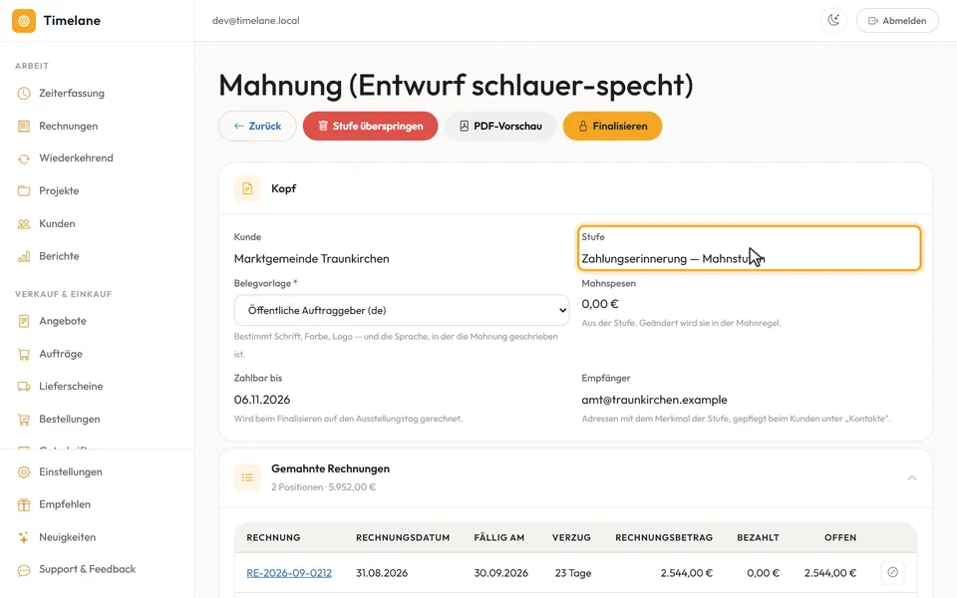Screen dimensions: 957x598
Task: Click the dev@timelane.local account text
Action: tap(256, 21)
